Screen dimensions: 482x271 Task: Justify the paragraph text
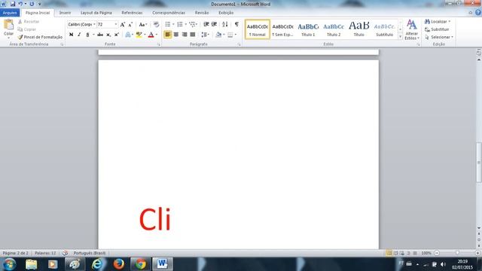(x=193, y=35)
